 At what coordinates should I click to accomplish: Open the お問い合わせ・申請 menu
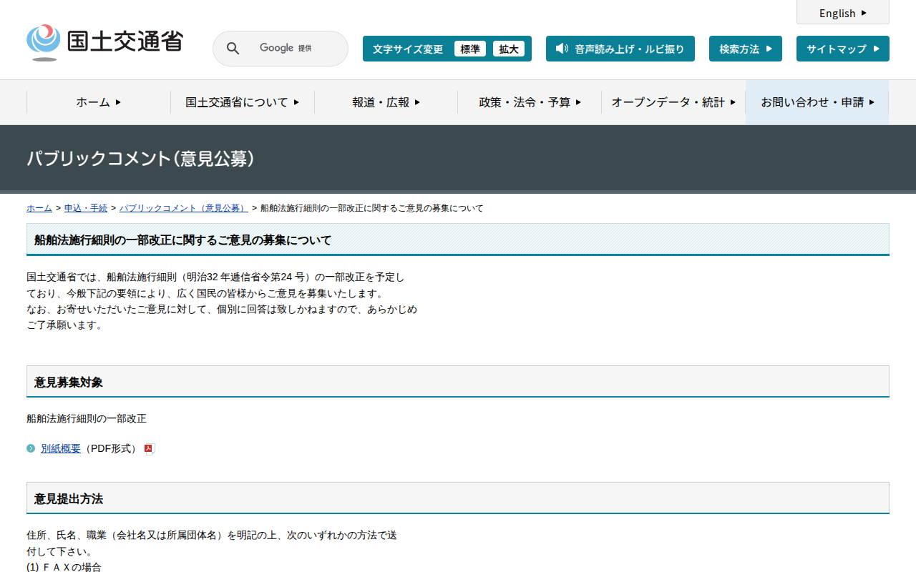817,102
